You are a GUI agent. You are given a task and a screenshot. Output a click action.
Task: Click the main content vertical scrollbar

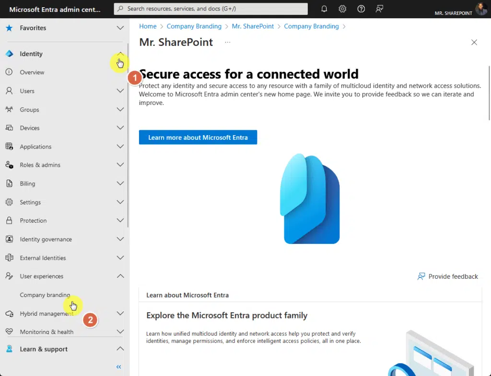pos(490,93)
